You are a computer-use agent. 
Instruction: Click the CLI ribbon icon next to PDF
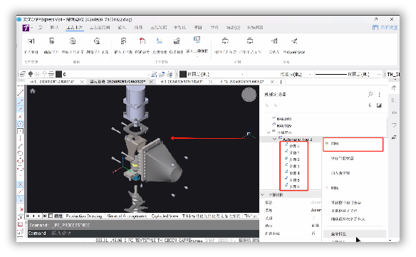pos(177,41)
